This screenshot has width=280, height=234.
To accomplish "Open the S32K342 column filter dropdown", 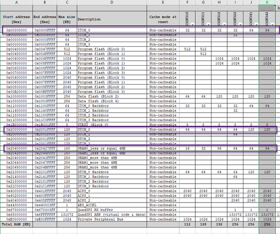I will pos(272,24).
